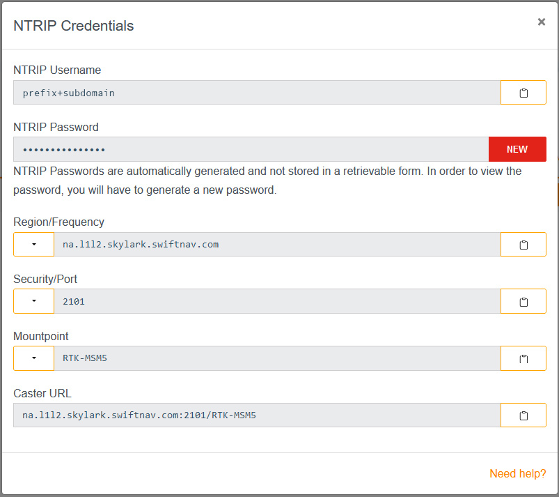Select the Caster URL text field
Image resolution: width=559 pixels, height=497 pixels.
point(256,415)
